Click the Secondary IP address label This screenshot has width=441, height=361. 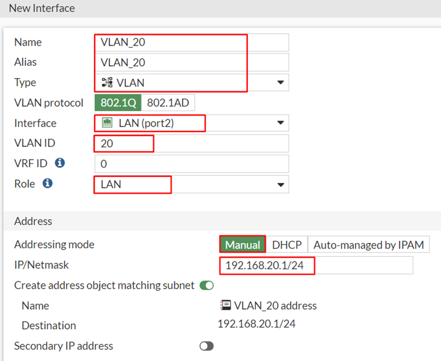pos(64,346)
